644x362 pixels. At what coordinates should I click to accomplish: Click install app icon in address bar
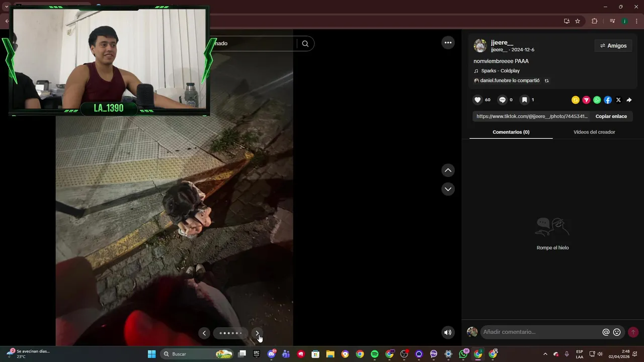[x=567, y=21]
